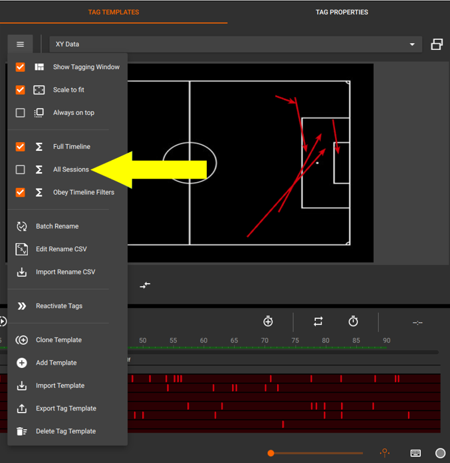Image resolution: width=450 pixels, height=463 pixels.
Task: Switch to the Tag Properties tab
Action: pyautogui.click(x=342, y=12)
